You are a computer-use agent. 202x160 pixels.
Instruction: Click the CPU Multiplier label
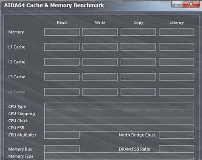pos(22,135)
